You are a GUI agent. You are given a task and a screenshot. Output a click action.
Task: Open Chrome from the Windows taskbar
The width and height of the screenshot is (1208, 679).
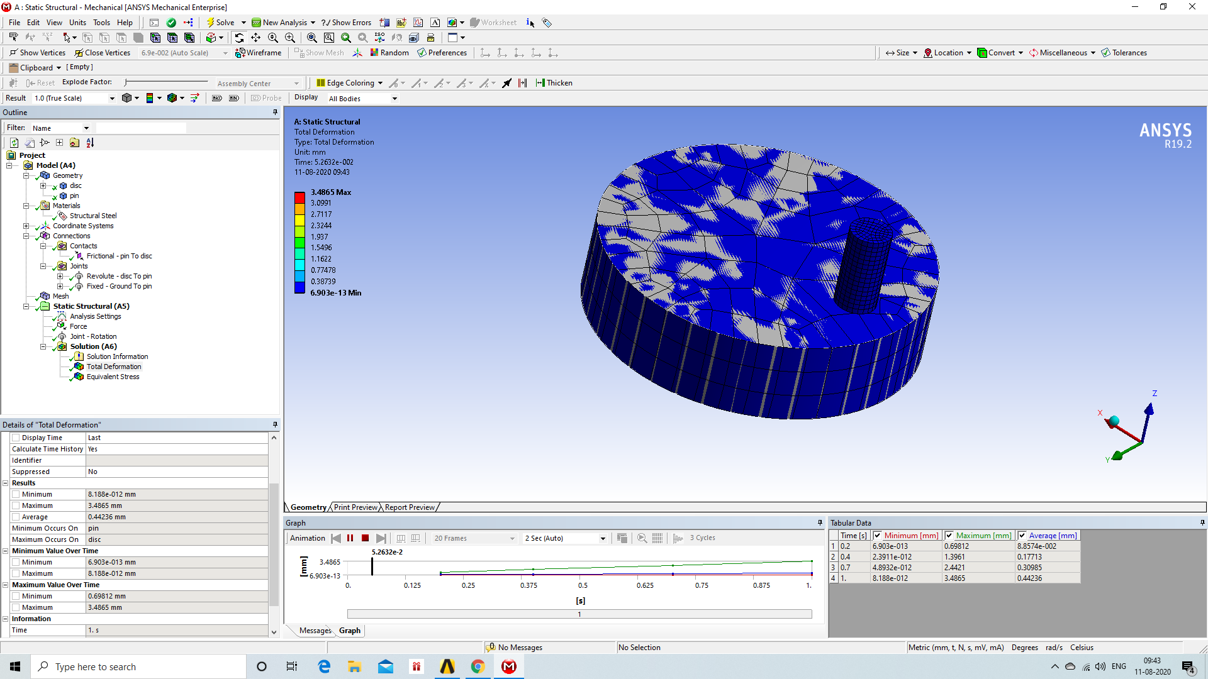[x=478, y=666]
